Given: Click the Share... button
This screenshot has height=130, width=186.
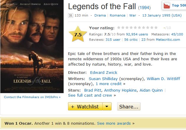Looking at the screenshot, I should tap(129, 106).
